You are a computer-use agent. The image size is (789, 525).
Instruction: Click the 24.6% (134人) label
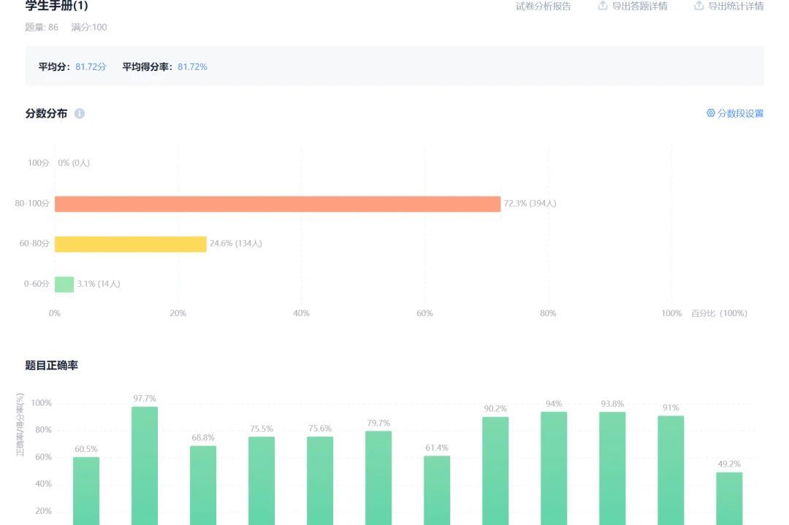pyautogui.click(x=235, y=243)
